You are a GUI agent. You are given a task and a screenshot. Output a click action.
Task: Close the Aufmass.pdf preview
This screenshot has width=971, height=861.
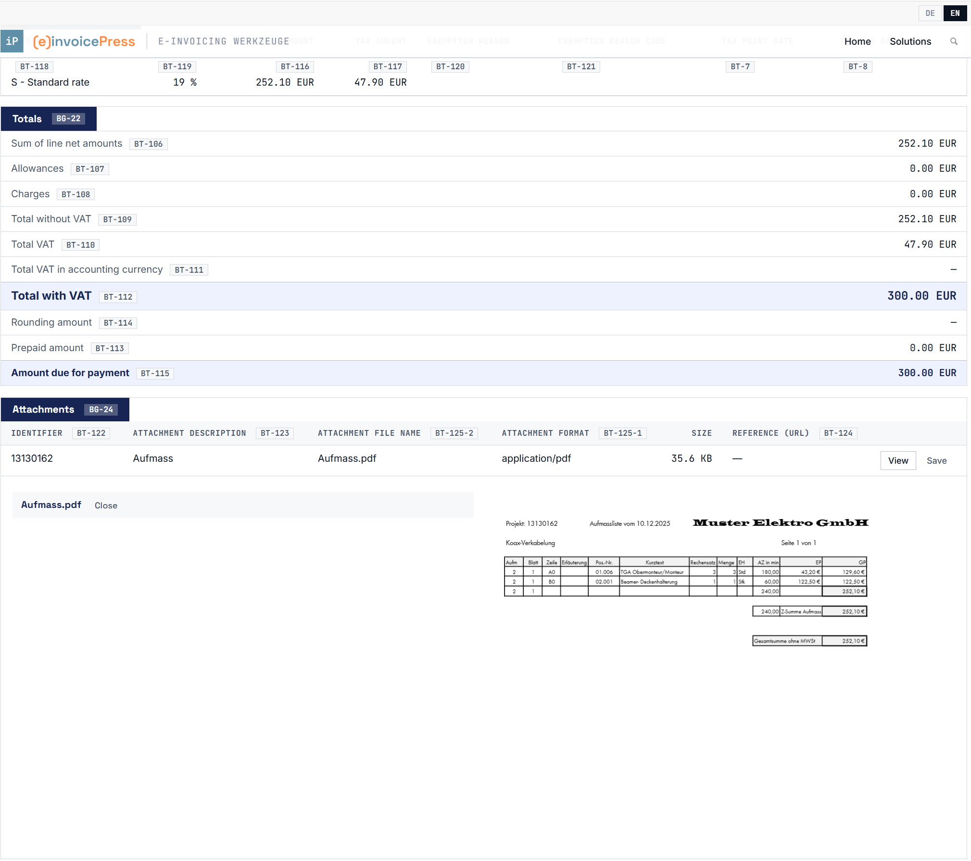click(x=106, y=506)
